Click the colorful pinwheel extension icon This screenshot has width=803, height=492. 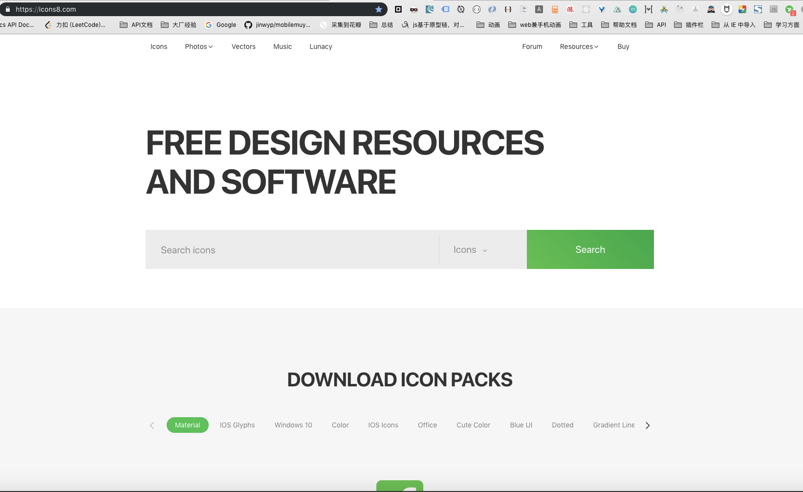click(664, 9)
